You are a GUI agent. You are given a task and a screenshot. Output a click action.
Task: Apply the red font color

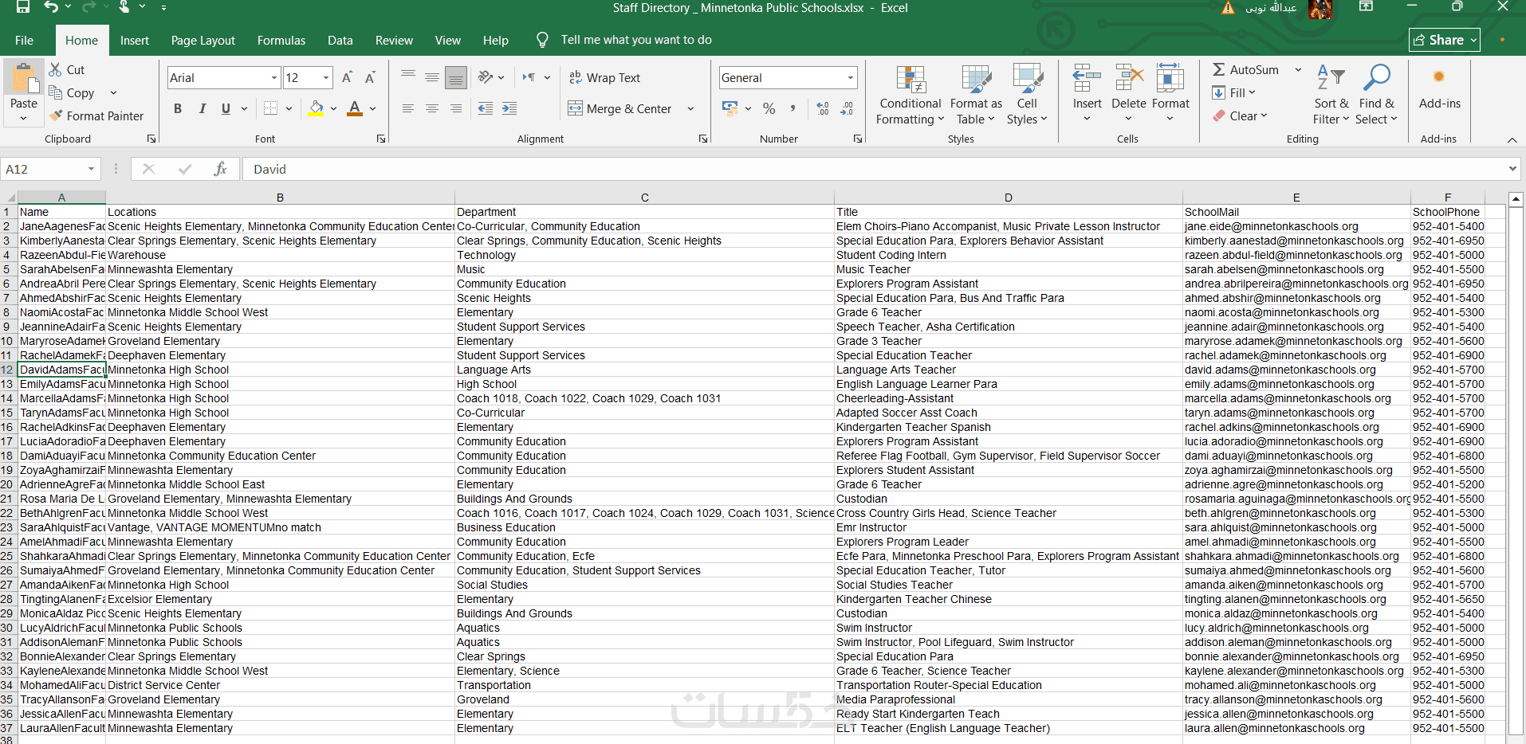pos(356,108)
